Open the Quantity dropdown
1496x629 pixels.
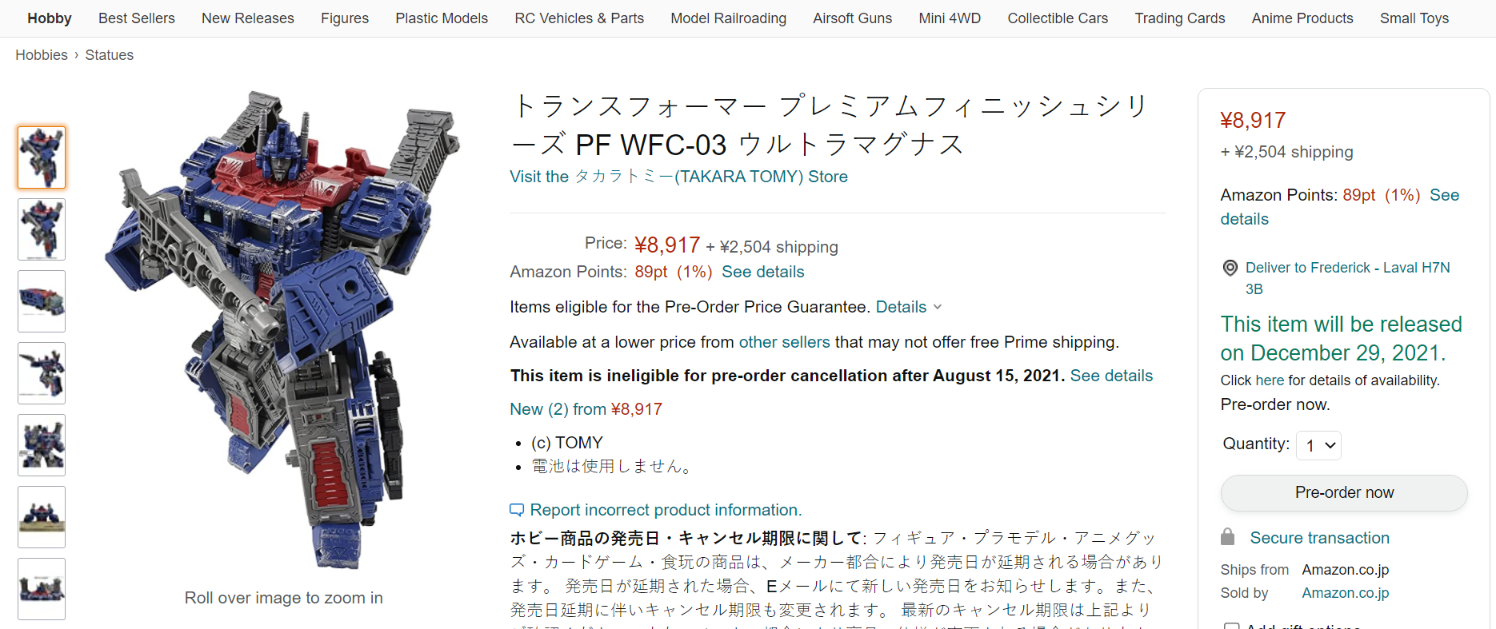[1319, 445]
